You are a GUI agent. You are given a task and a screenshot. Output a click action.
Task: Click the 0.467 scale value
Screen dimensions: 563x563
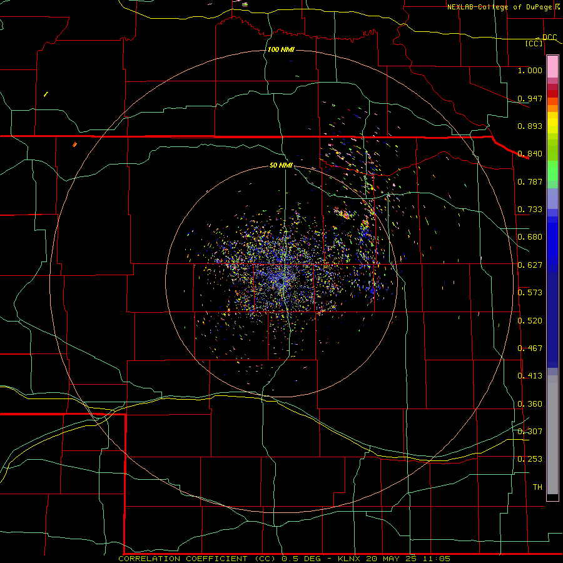tap(530, 348)
